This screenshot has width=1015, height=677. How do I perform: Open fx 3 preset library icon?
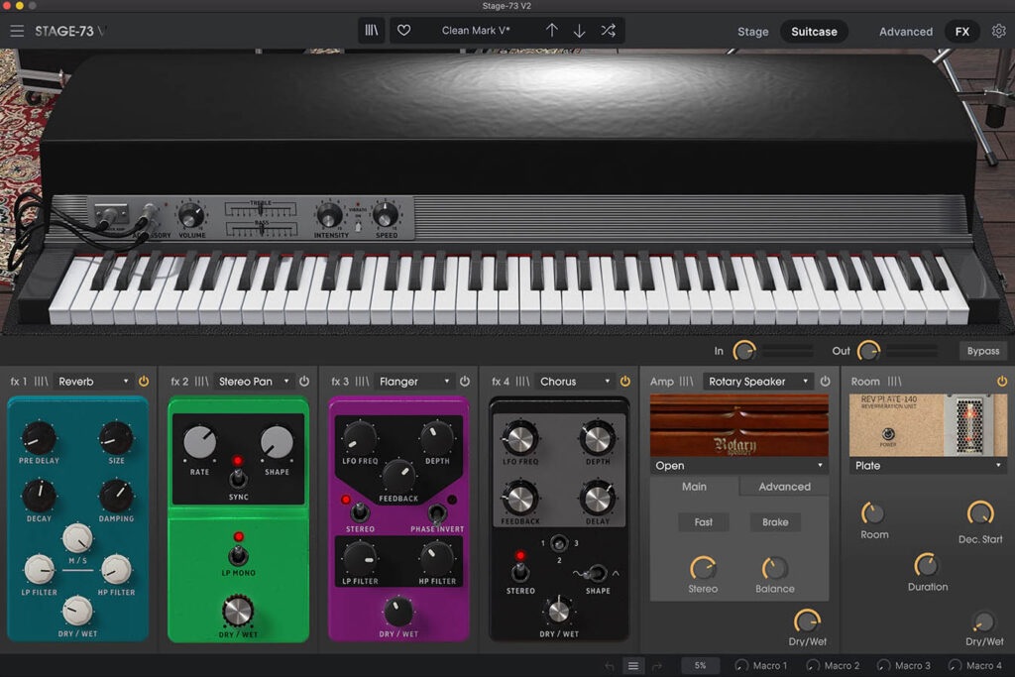tap(362, 382)
